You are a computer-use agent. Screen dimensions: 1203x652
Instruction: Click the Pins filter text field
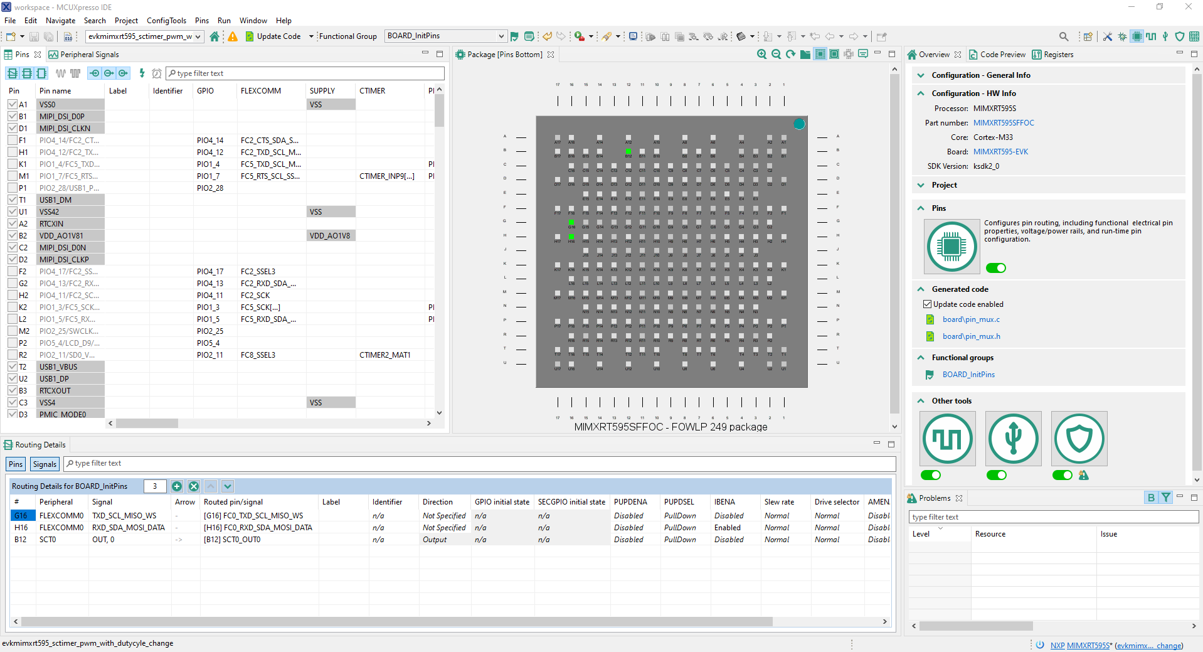306,73
